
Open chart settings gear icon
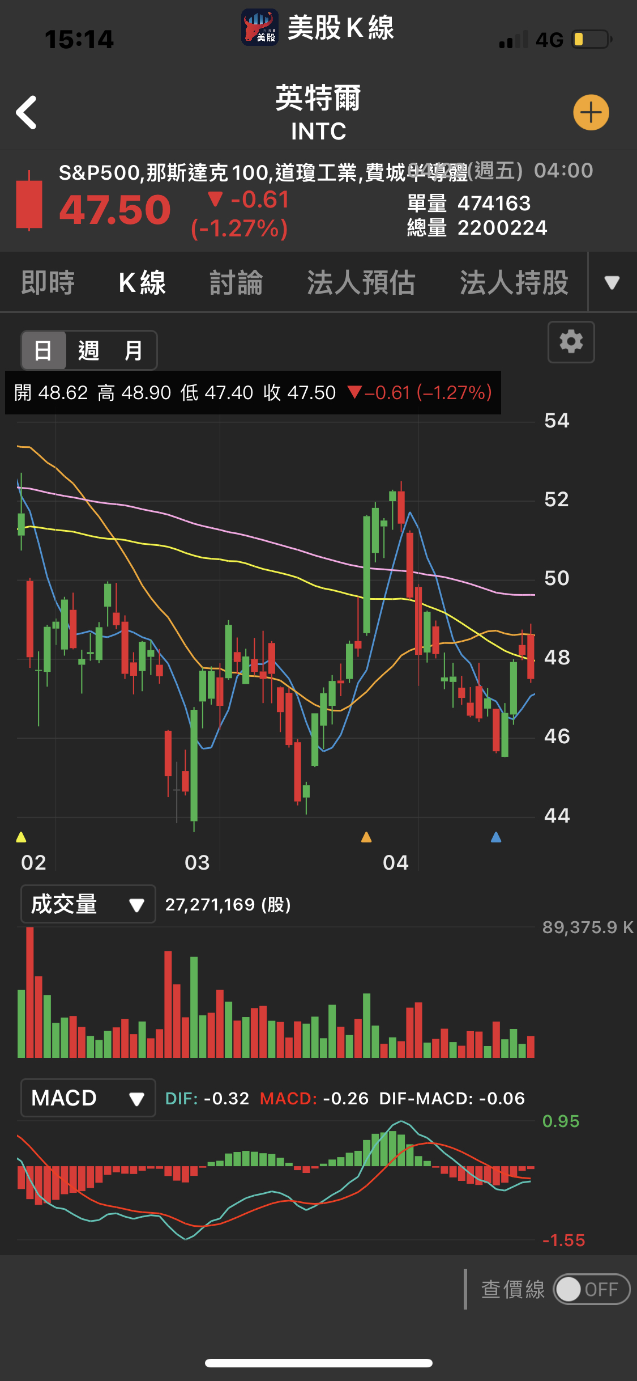click(571, 342)
